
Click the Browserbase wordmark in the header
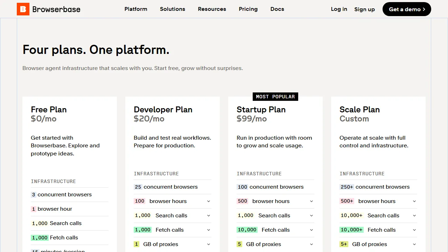click(56, 9)
